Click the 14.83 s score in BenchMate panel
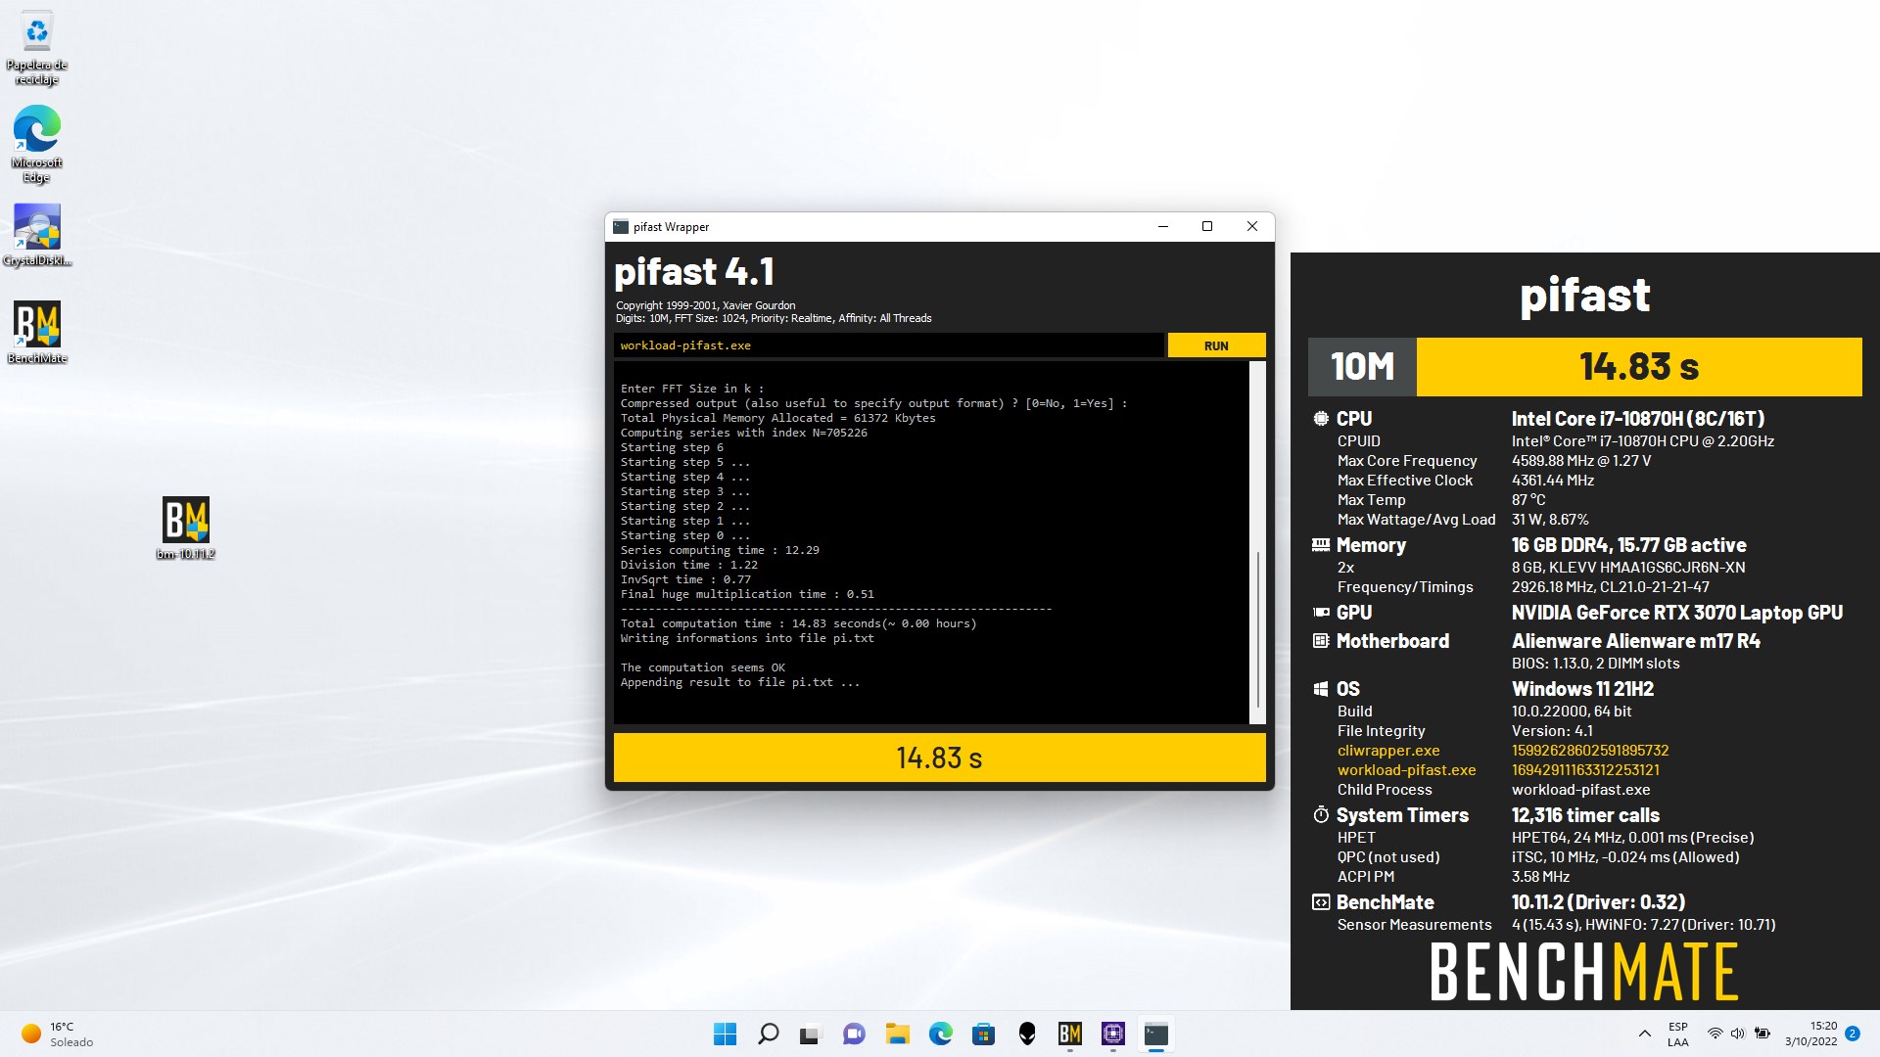 tap(1639, 367)
